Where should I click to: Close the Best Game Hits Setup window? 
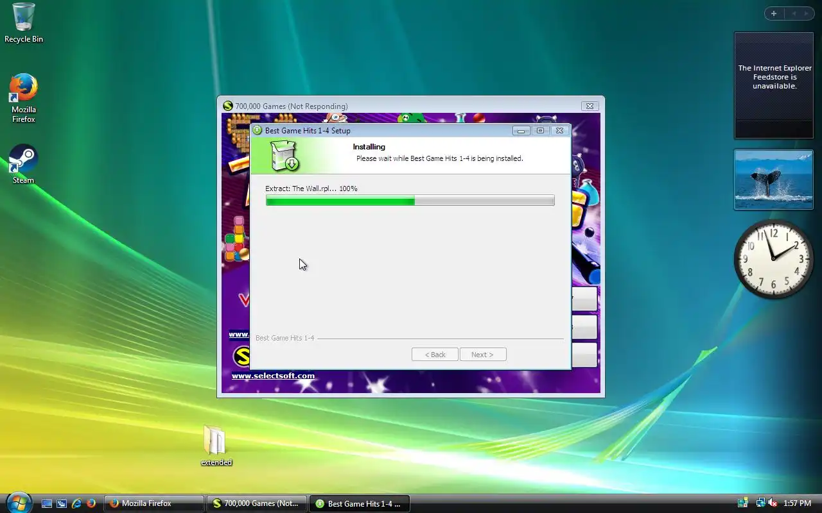[x=559, y=131]
